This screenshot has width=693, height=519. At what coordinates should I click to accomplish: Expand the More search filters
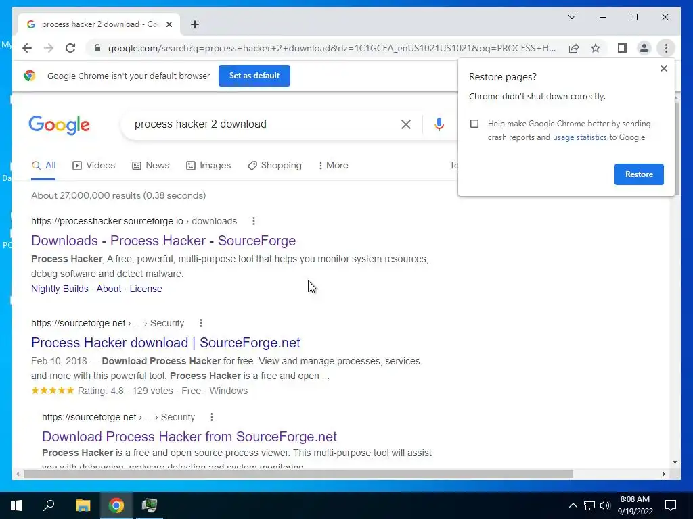click(333, 166)
